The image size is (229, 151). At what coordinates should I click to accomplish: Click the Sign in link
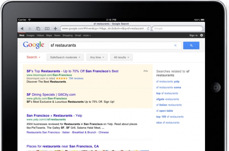194,35
